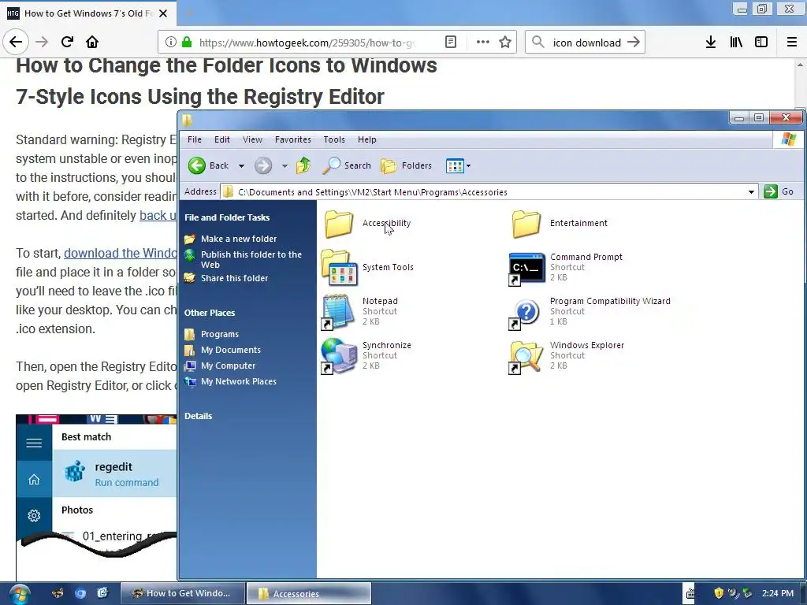The height and width of the screenshot is (605, 807).
Task: Click the green Go arrow button
Action: tap(771, 191)
